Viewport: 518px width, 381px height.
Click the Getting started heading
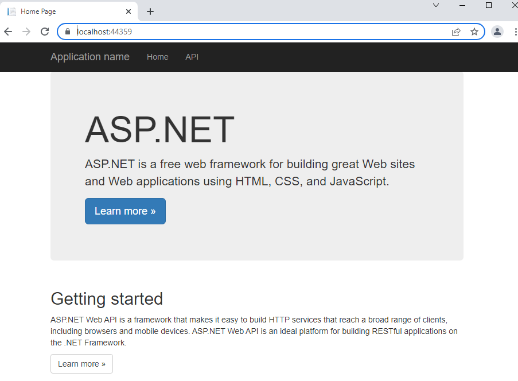tap(107, 299)
